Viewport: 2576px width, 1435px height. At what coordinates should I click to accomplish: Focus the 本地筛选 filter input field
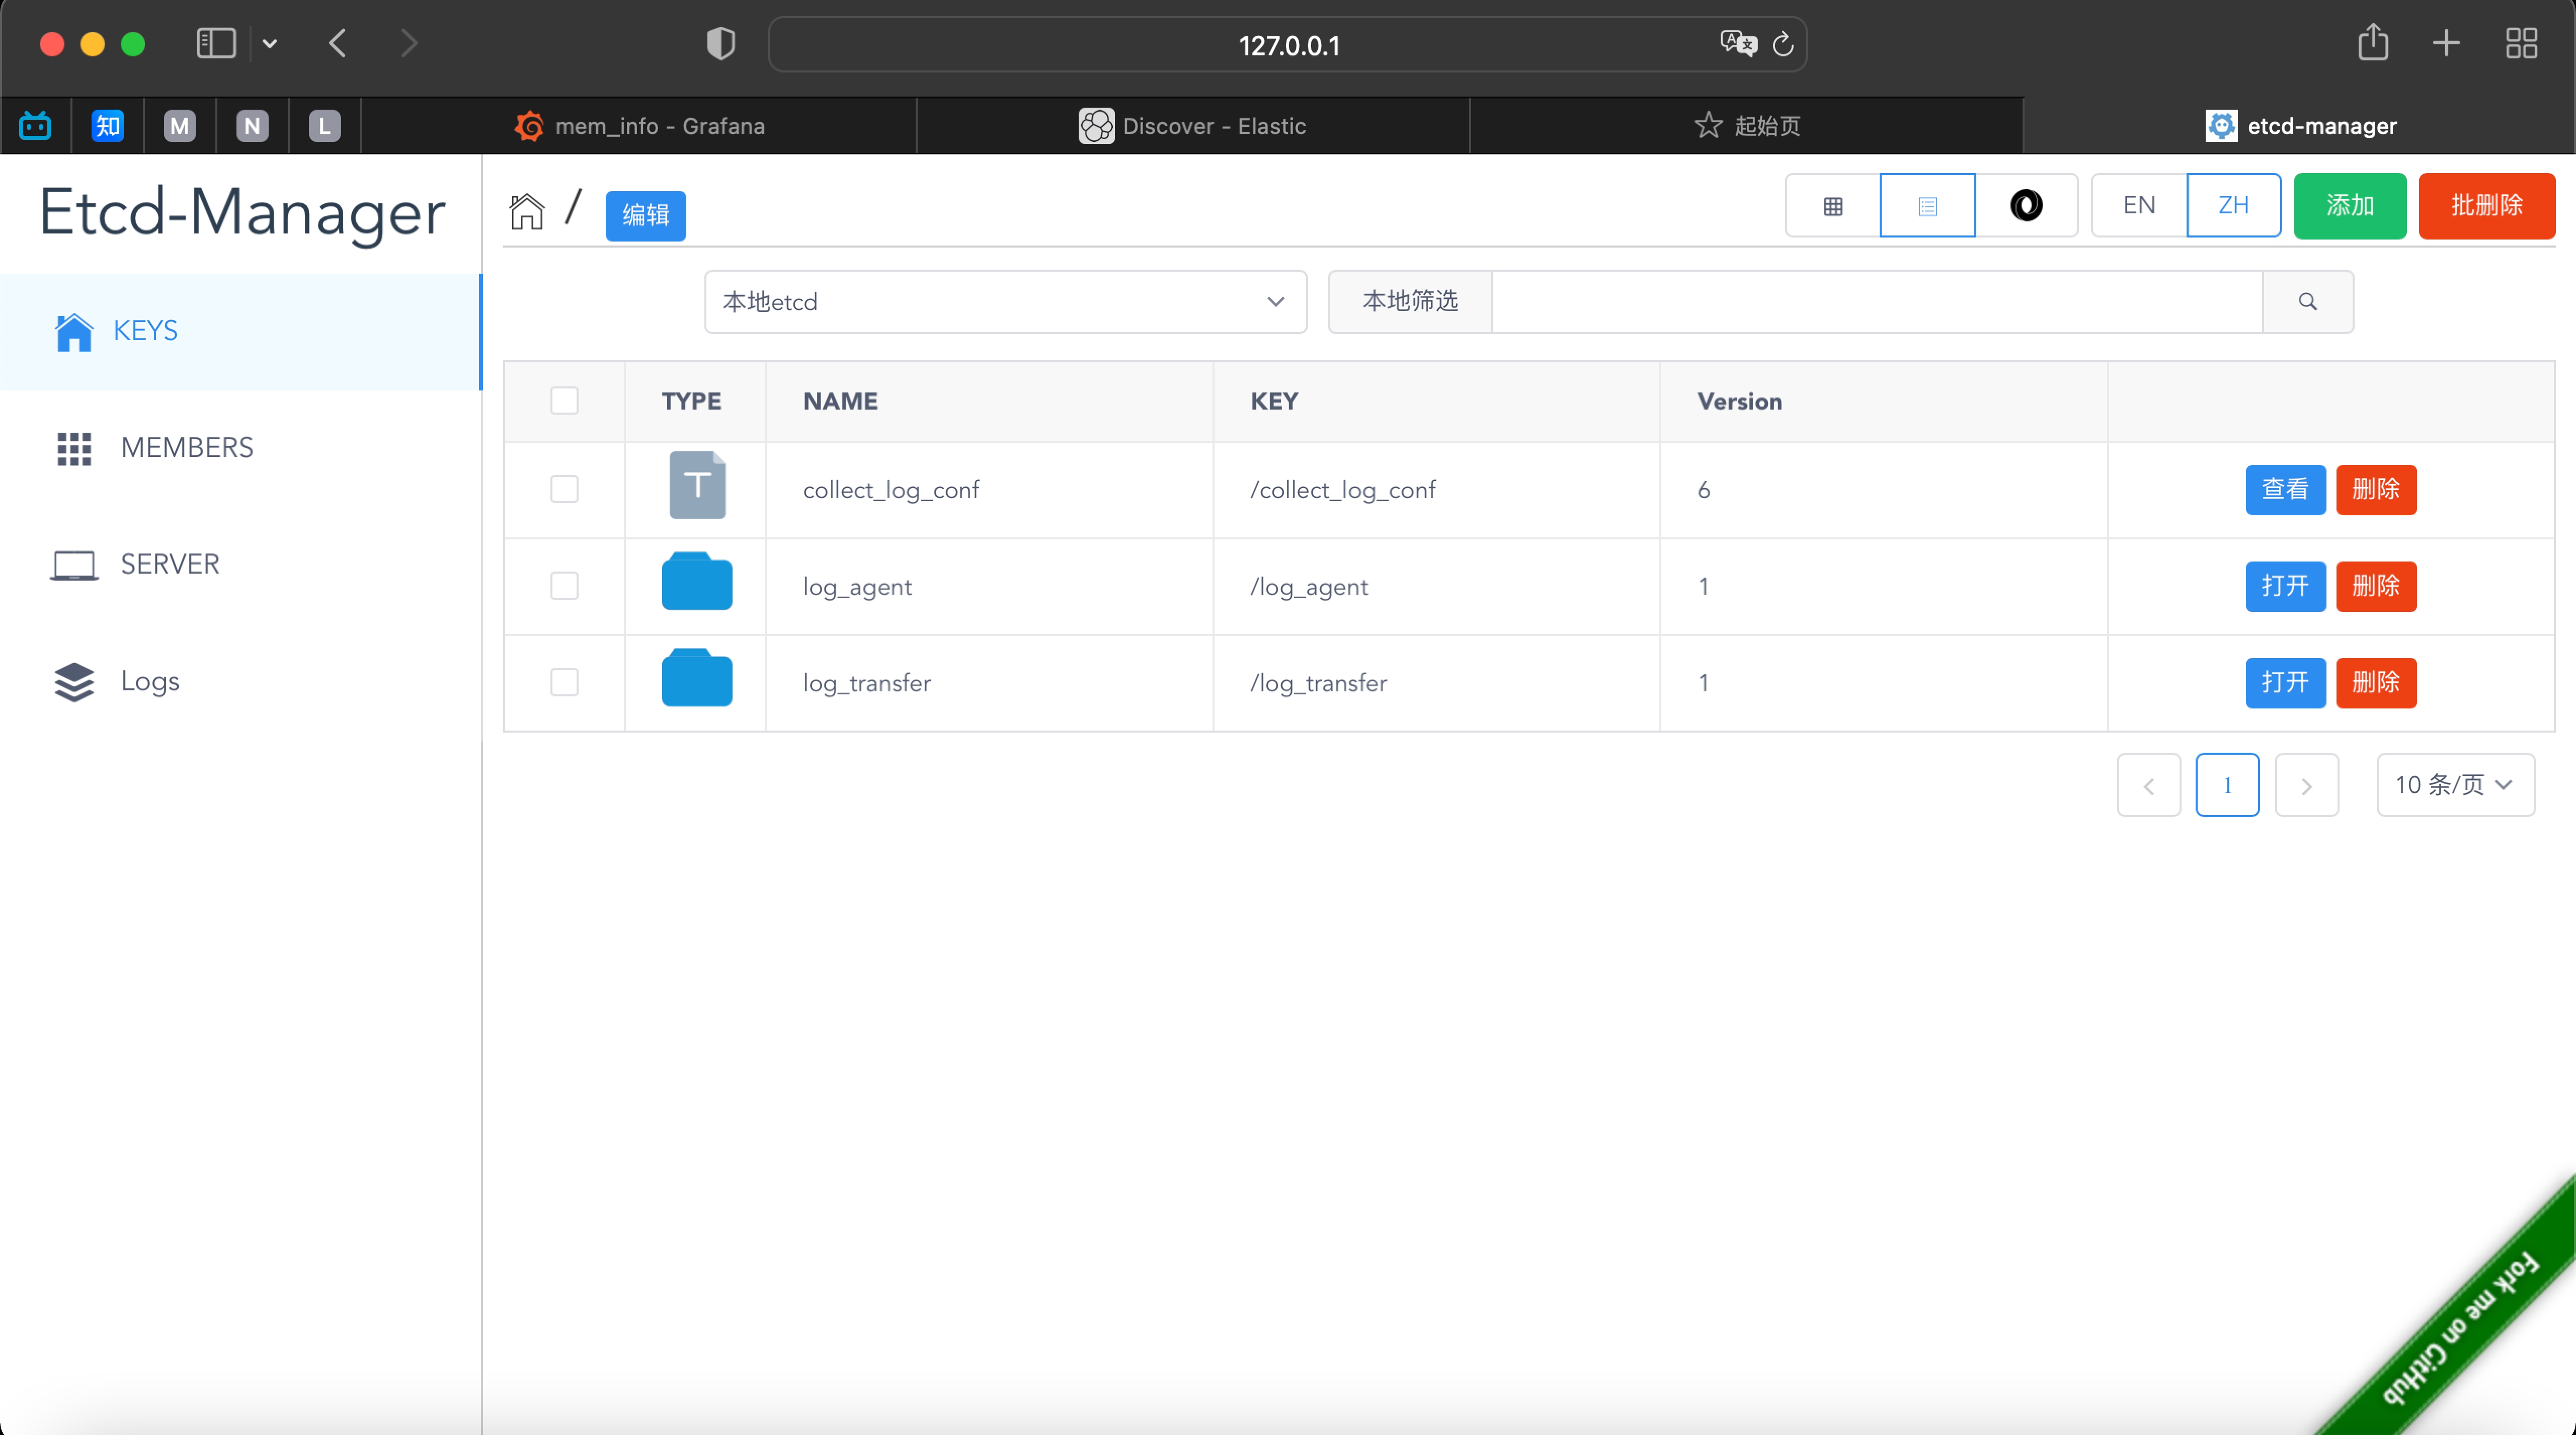[1877, 301]
